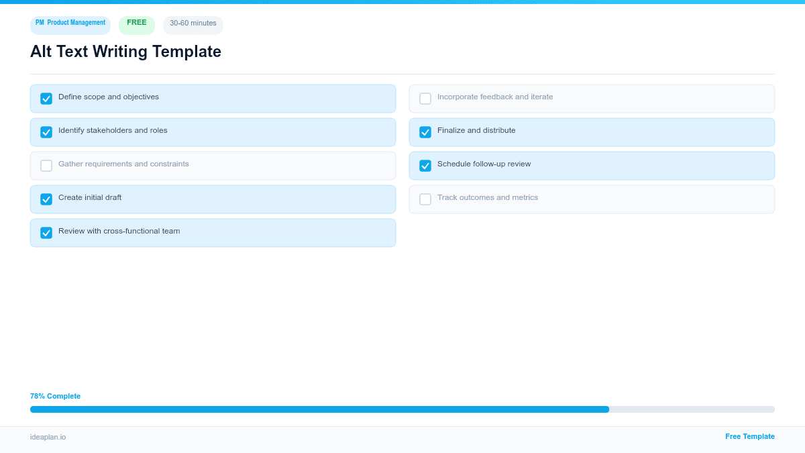Click the FREE badge
Screen dimensions: 805x453
click(x=136, y=24)
